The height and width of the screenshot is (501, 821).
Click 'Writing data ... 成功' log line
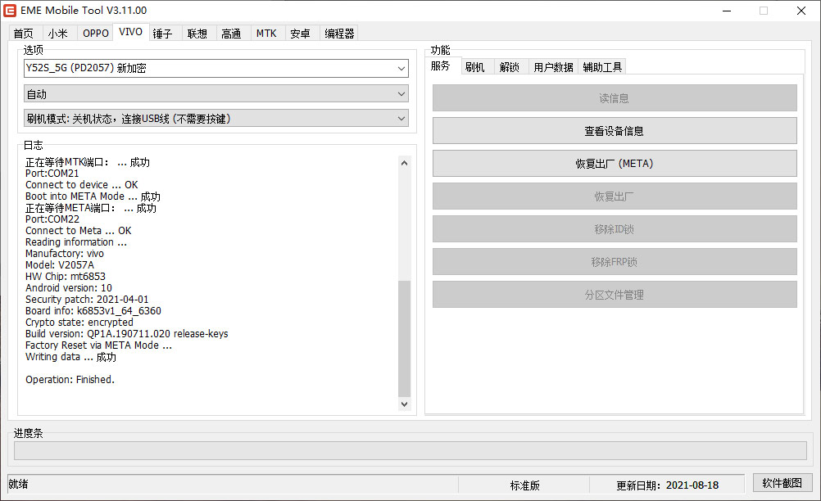click(x=70, y=357)
